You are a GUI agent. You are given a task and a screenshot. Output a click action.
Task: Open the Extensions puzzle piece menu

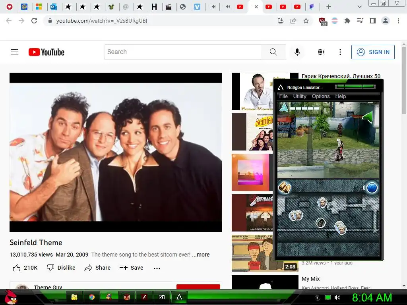pyautogui.click(x=347, y=21)
